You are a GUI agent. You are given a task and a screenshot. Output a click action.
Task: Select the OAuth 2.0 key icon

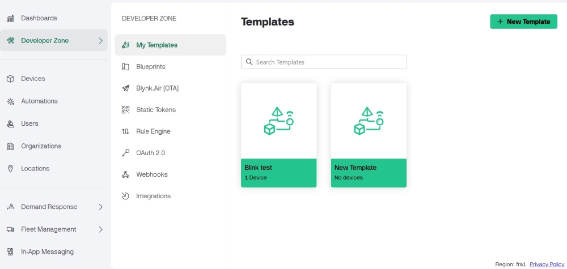(x=125, y=153)
